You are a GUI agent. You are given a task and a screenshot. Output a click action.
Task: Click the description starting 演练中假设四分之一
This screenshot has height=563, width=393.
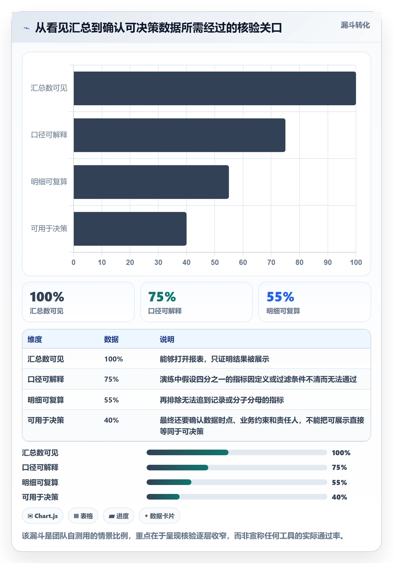click(258, 379)
